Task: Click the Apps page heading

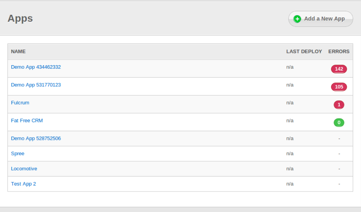Action: coord(20,18)
